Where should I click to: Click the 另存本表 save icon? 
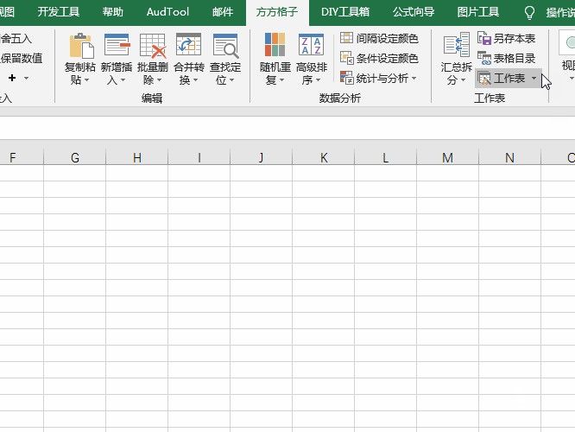484,38
